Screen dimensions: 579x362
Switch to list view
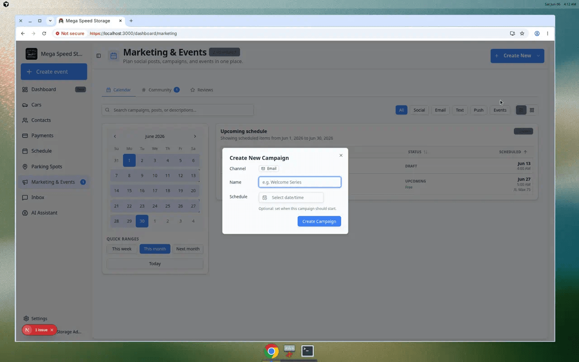521,110
